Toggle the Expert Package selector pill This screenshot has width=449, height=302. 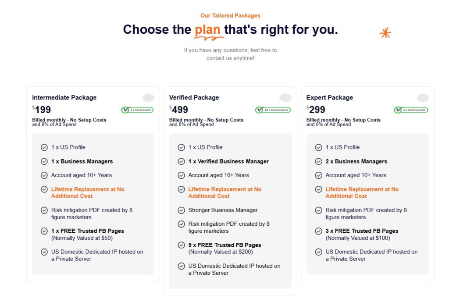[423, 98]
